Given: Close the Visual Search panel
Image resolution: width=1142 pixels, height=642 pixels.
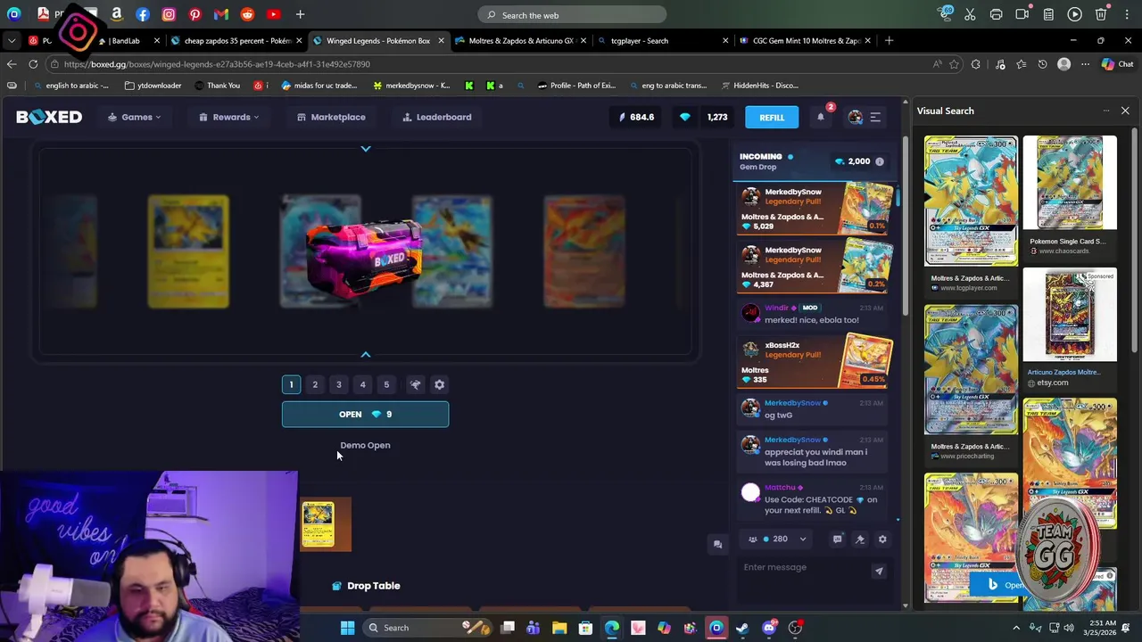Looking at the screenshot, I should tap(1125, 111).
